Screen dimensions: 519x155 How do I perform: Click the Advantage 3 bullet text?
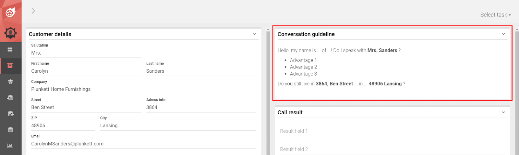click(x=303, y=74)
